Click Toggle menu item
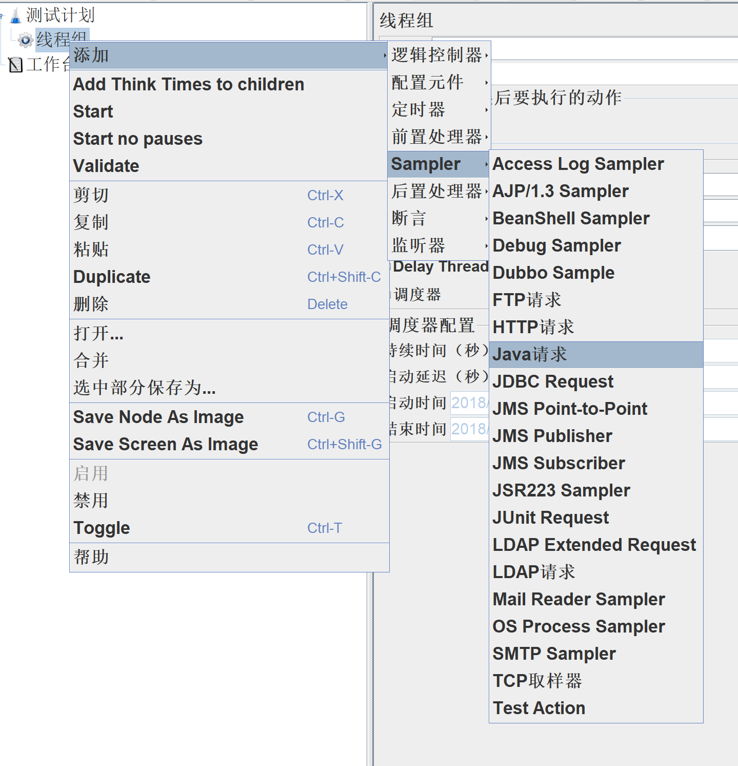The width and height of the screenshot is (738, 766). coord(229,528)
